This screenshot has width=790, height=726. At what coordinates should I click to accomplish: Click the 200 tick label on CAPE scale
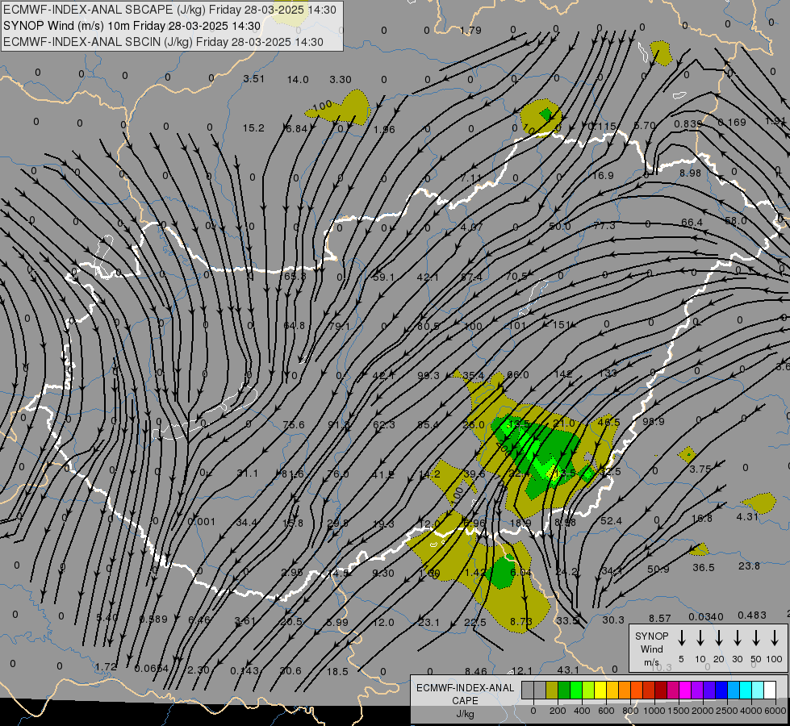(558, 711)
